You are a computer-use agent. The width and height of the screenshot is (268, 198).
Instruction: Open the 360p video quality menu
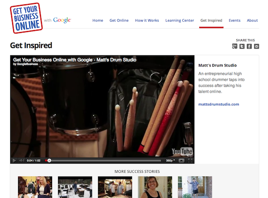coord(171,160)
